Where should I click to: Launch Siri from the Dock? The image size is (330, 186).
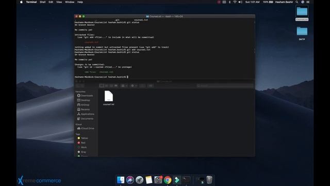point(130,180)
